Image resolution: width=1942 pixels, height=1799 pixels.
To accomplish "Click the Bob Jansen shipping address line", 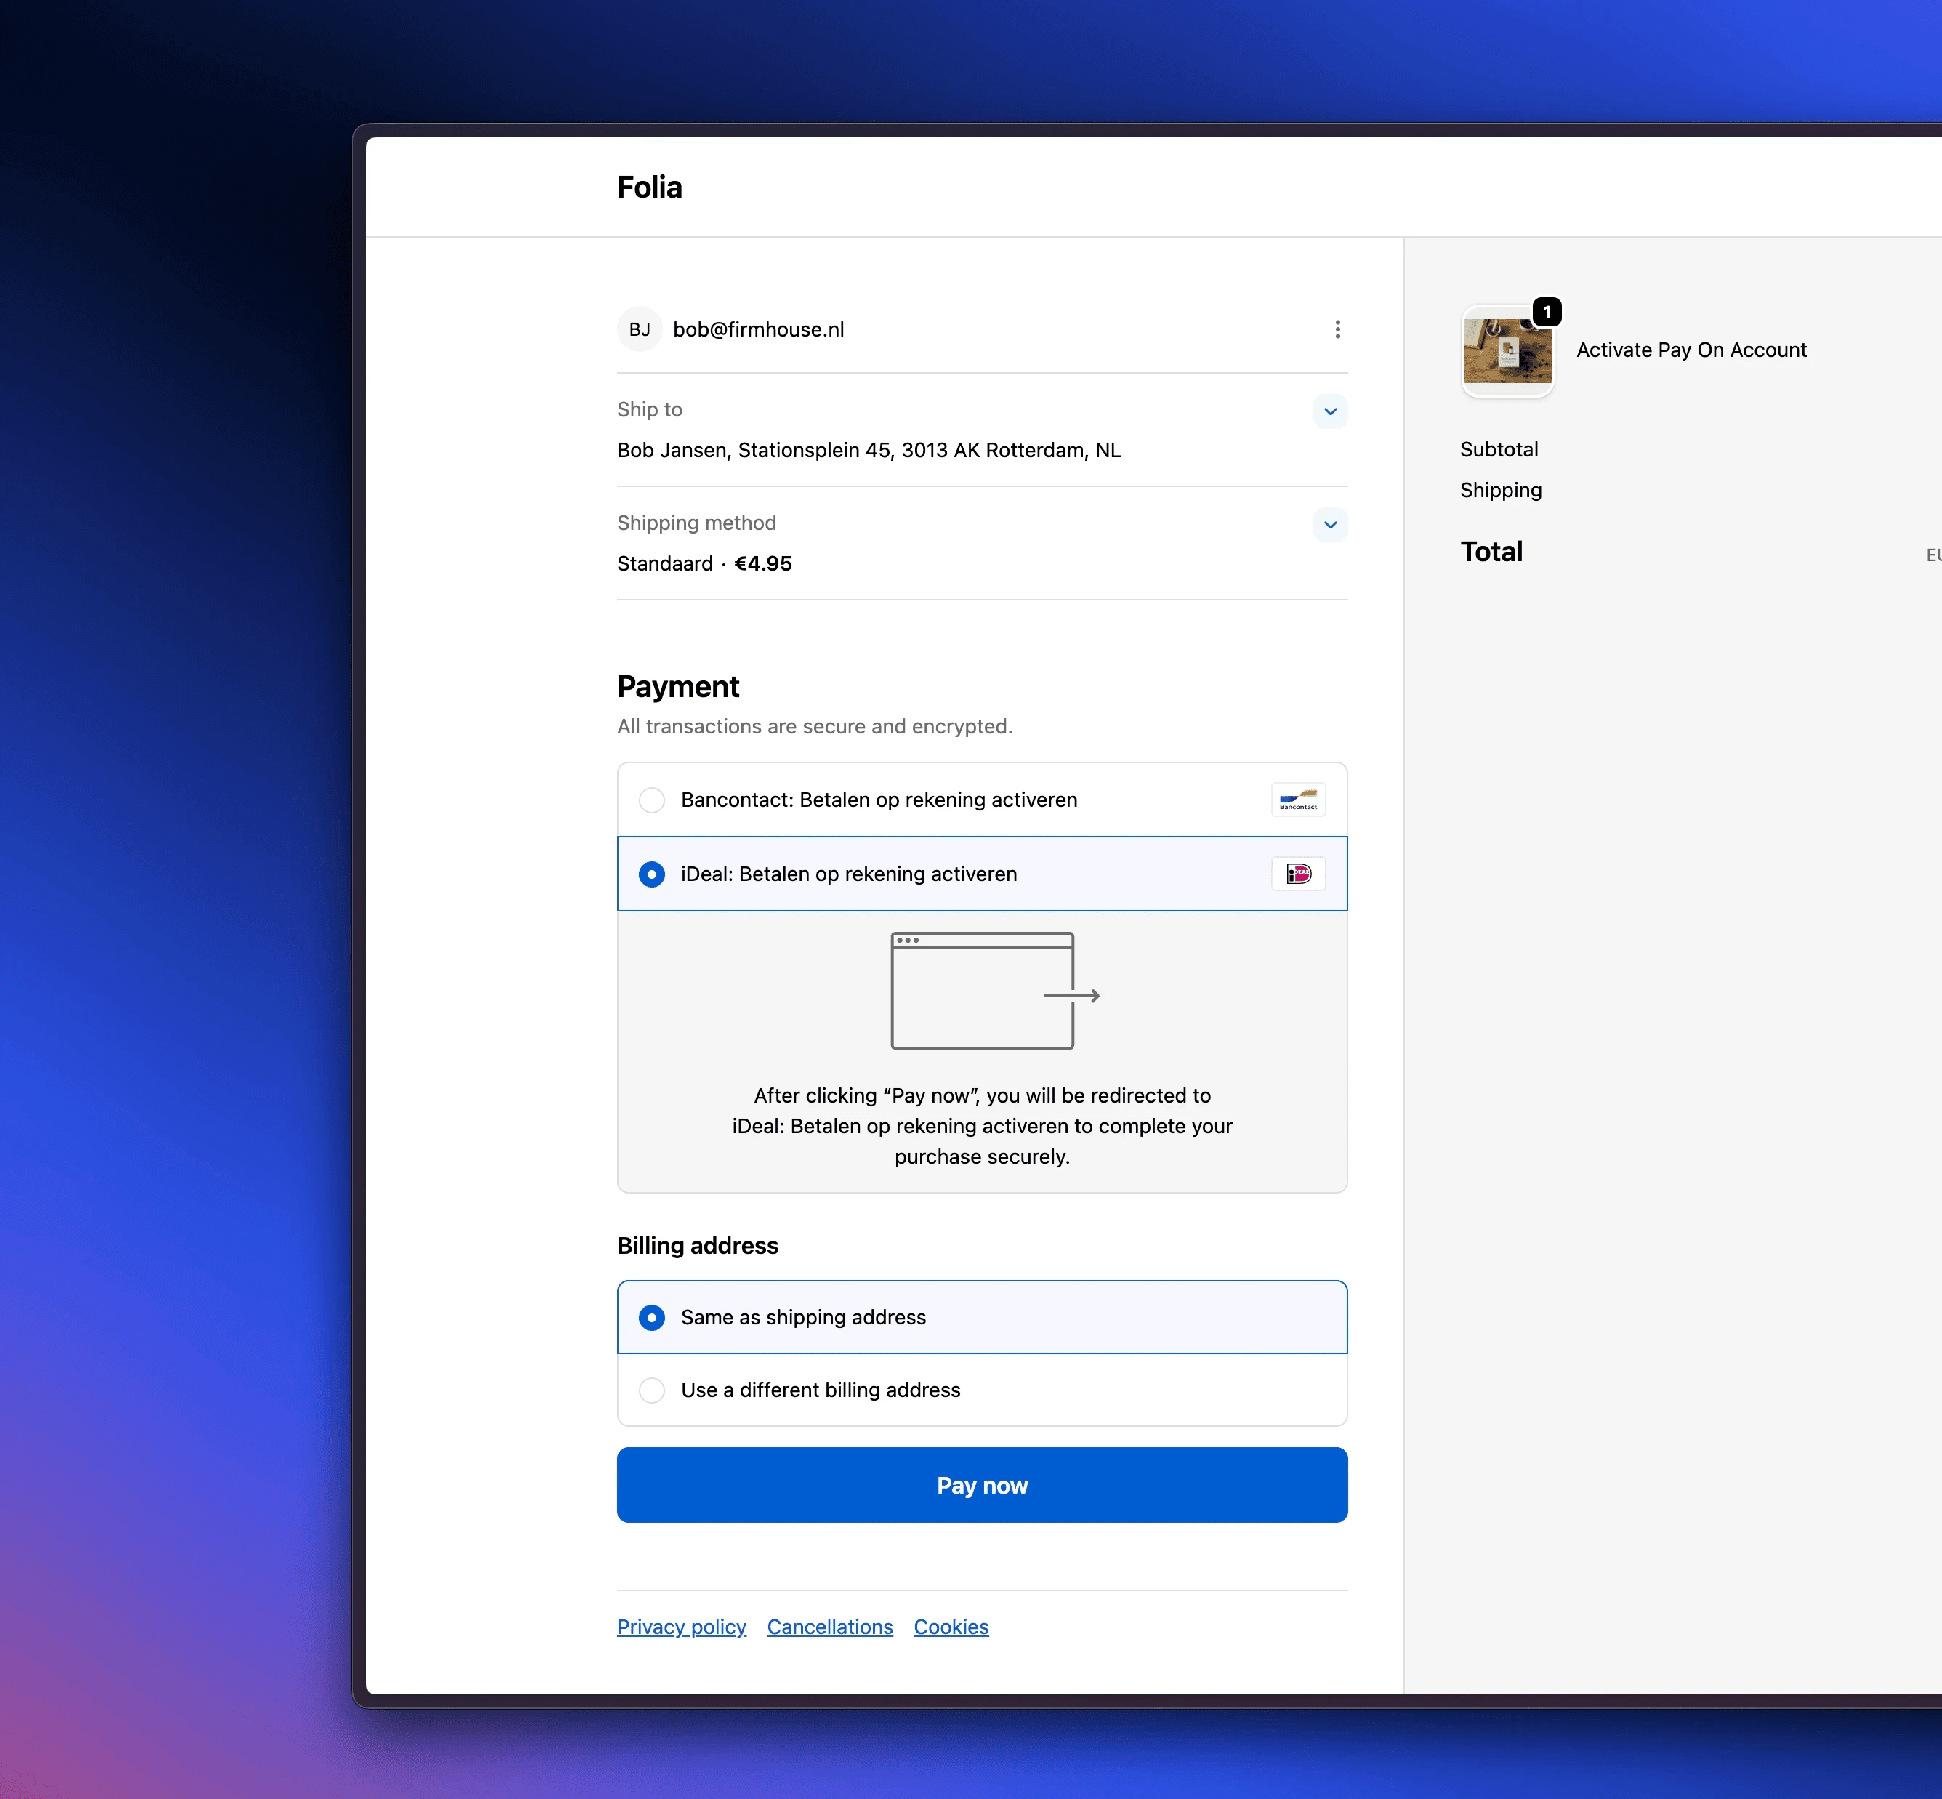I will pyautogui.click(x=869, y=450).
